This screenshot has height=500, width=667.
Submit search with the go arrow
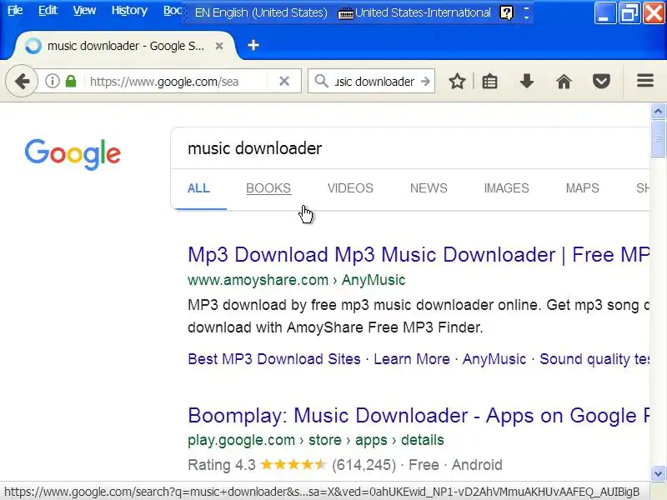pos(425,81)
